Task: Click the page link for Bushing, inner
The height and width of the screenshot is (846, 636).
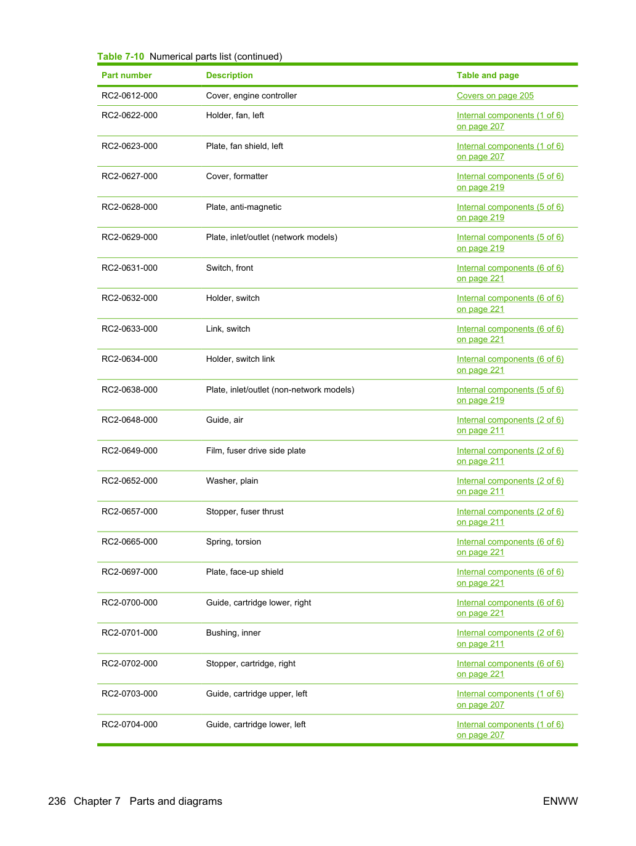Action: point(510,638)
